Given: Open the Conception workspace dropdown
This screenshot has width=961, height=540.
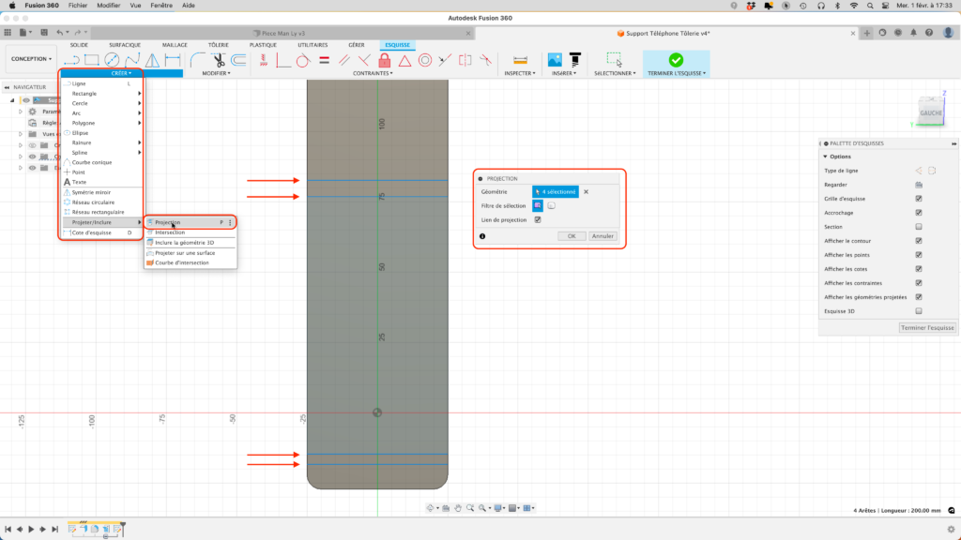Looking at the screenshot, I should (31, 59).
